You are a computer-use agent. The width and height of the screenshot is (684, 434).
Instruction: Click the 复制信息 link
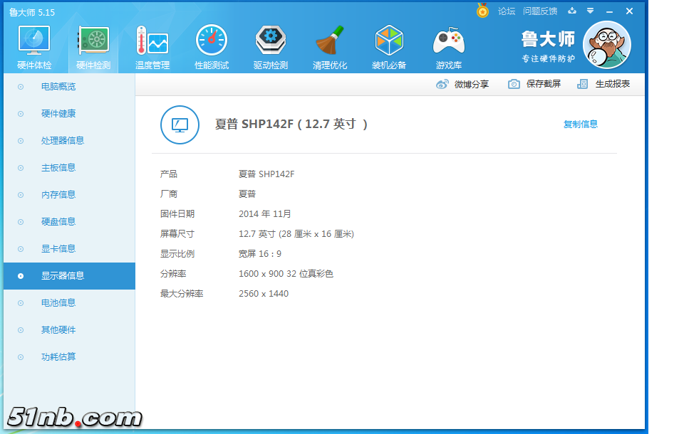pos(581,125)
